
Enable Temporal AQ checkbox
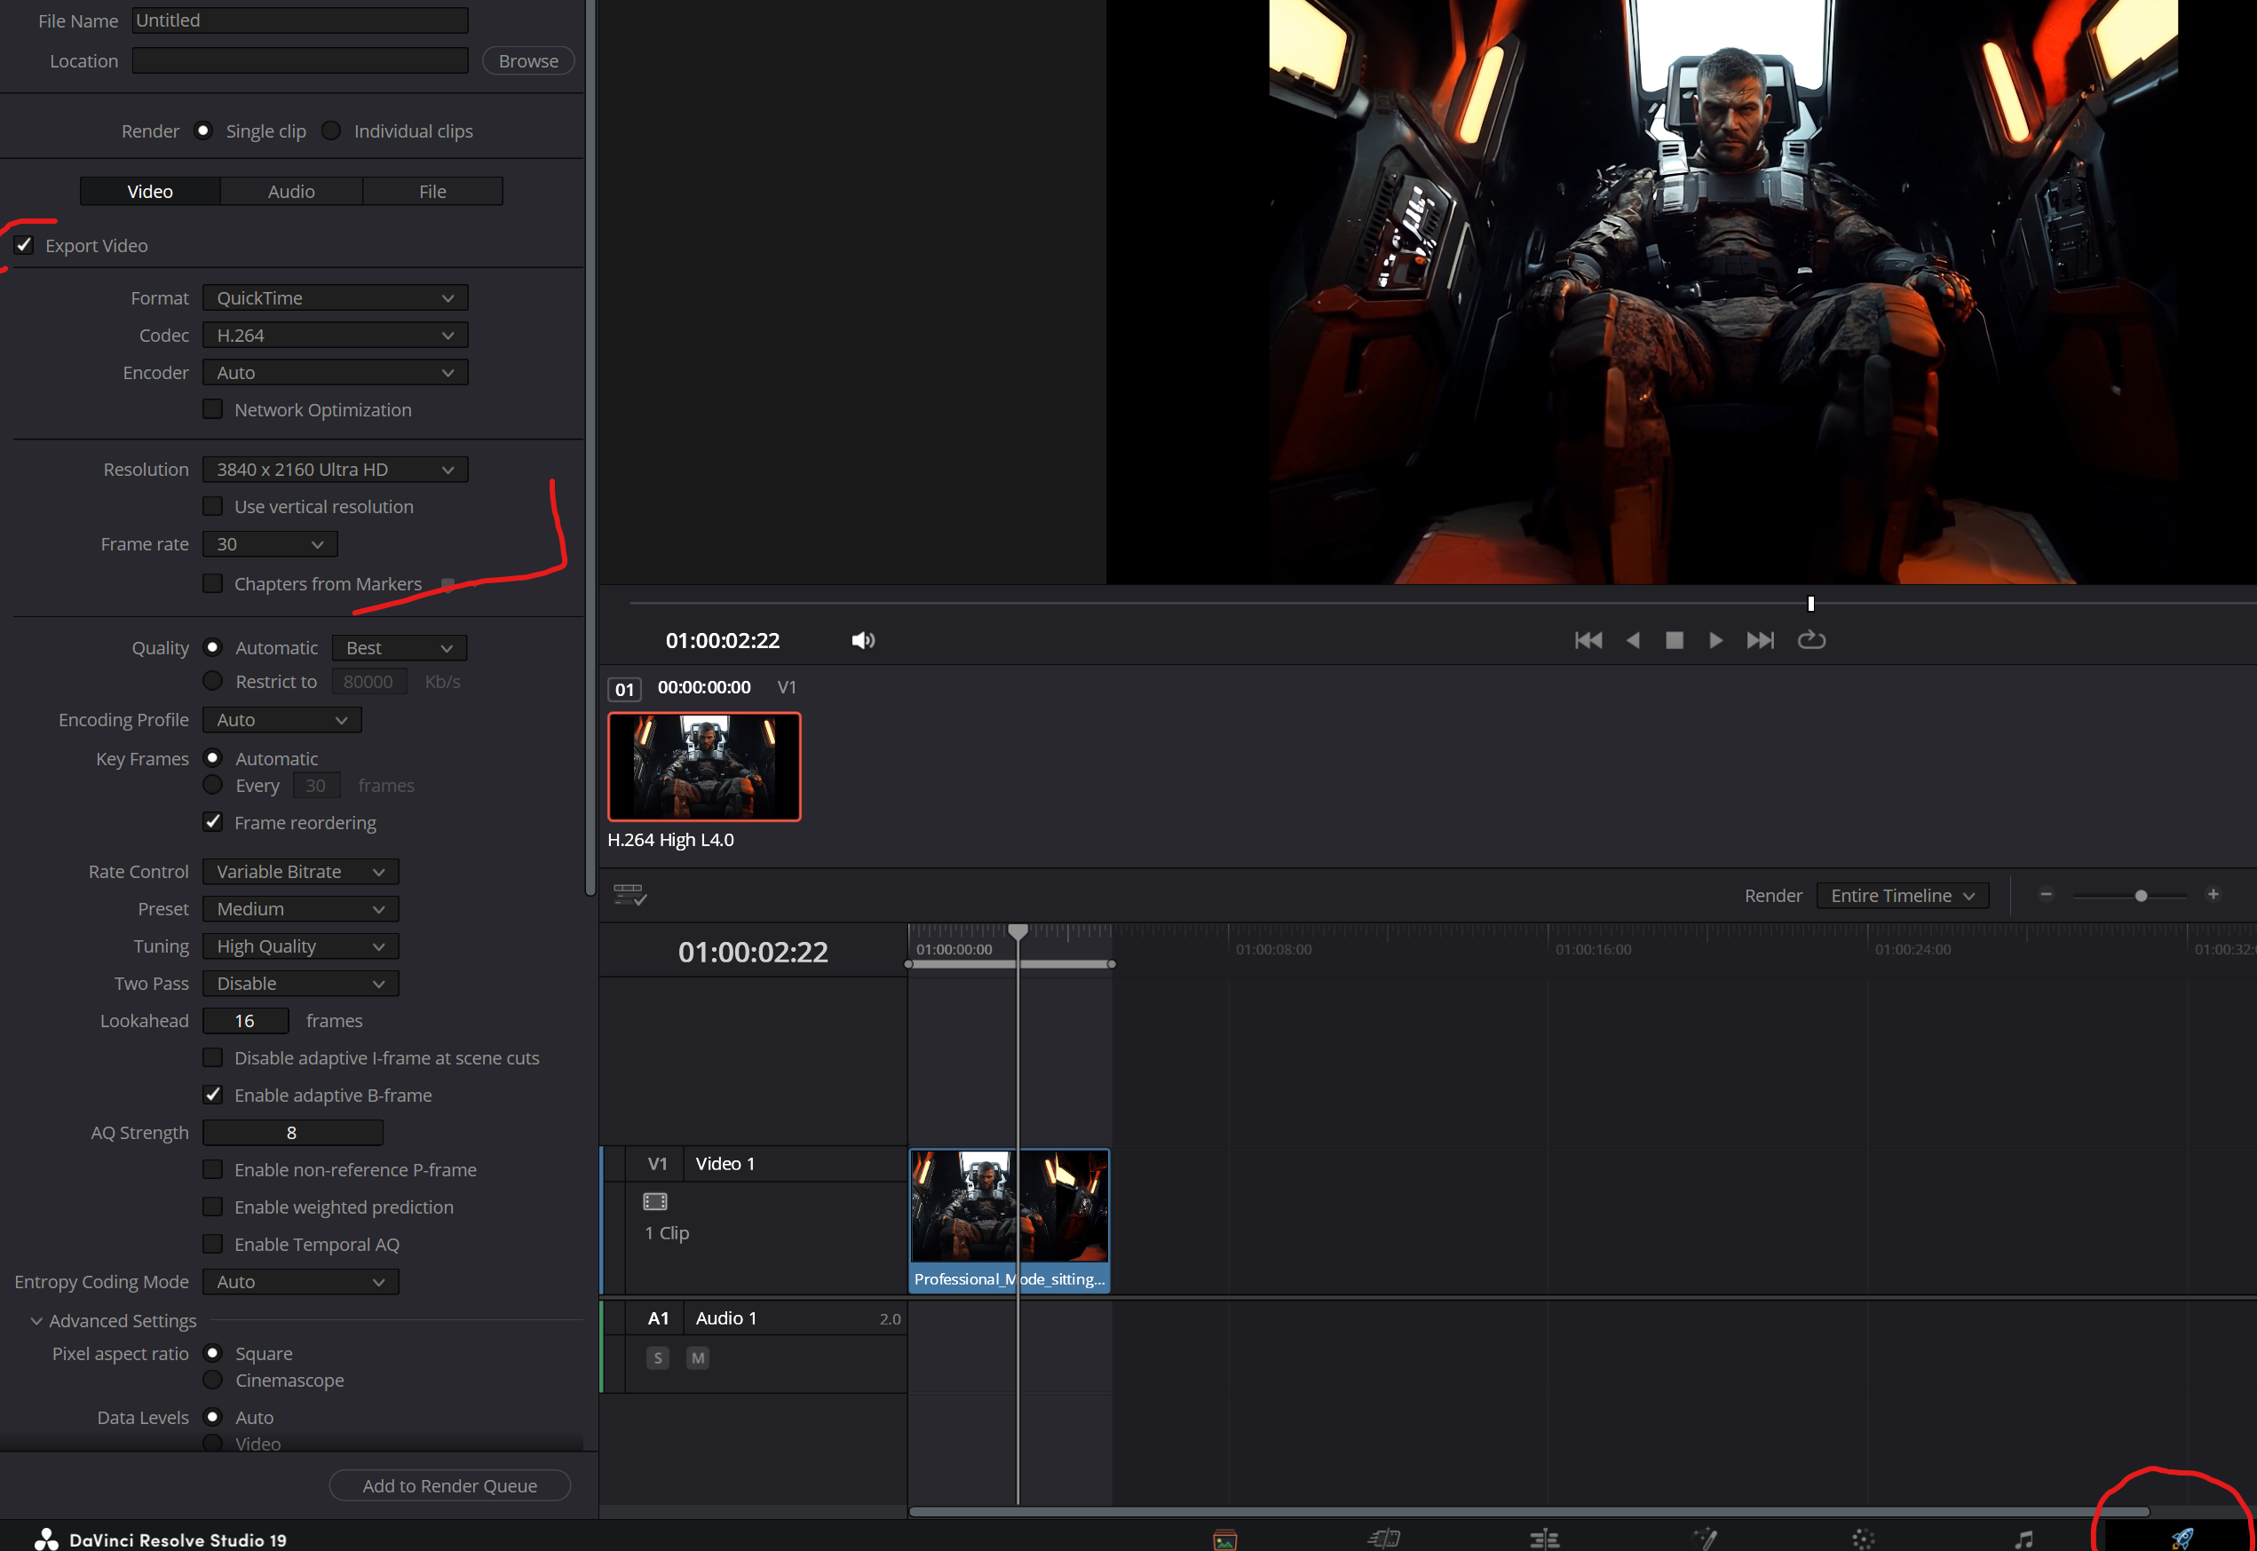(213, 1244)
